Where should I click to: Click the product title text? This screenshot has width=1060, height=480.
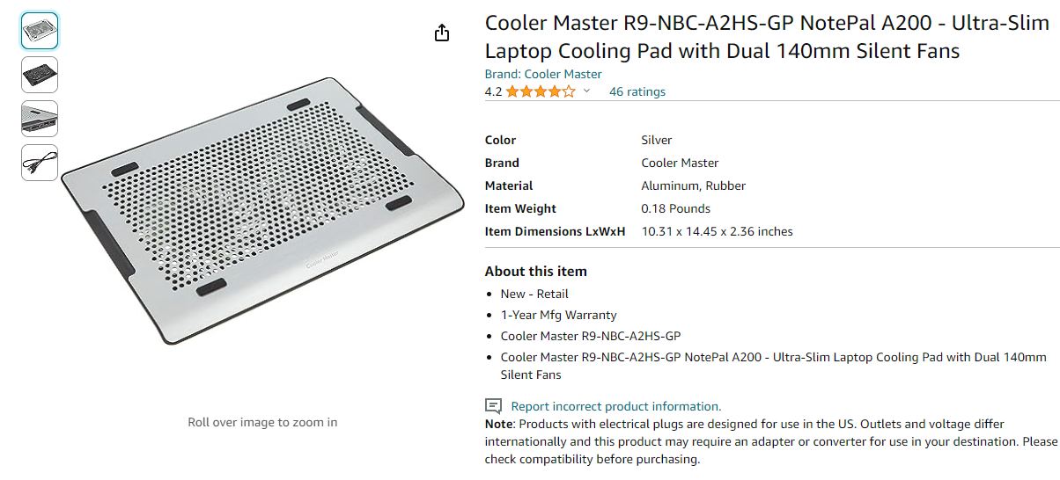point(766,37)
